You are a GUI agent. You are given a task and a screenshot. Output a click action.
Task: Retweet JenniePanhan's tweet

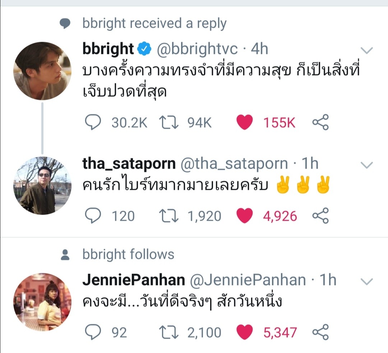[169, 332]
